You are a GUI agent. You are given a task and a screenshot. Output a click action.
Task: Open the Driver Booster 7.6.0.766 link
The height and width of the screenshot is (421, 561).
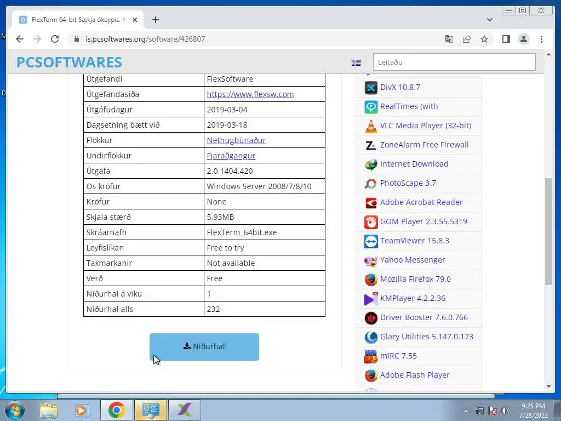tap(424, 317)
